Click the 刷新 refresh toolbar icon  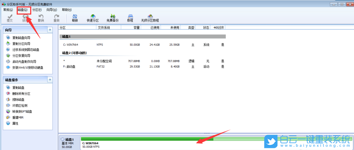pos(75,18)
